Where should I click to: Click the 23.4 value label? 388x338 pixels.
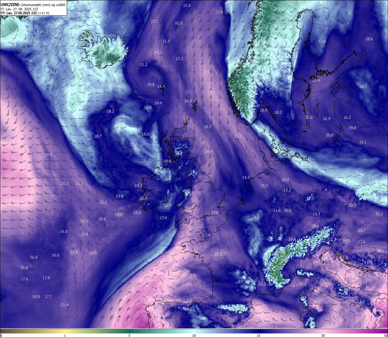pyautogui.click(x=84, y=234)
